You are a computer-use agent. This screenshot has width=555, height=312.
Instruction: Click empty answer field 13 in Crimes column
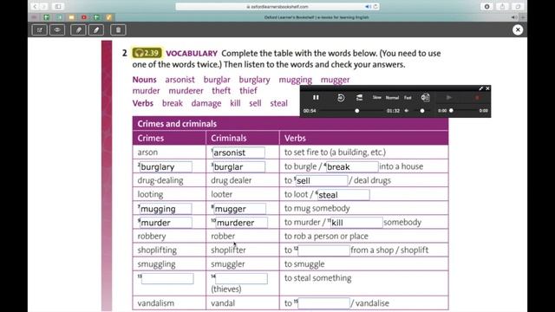coord(167,278)
